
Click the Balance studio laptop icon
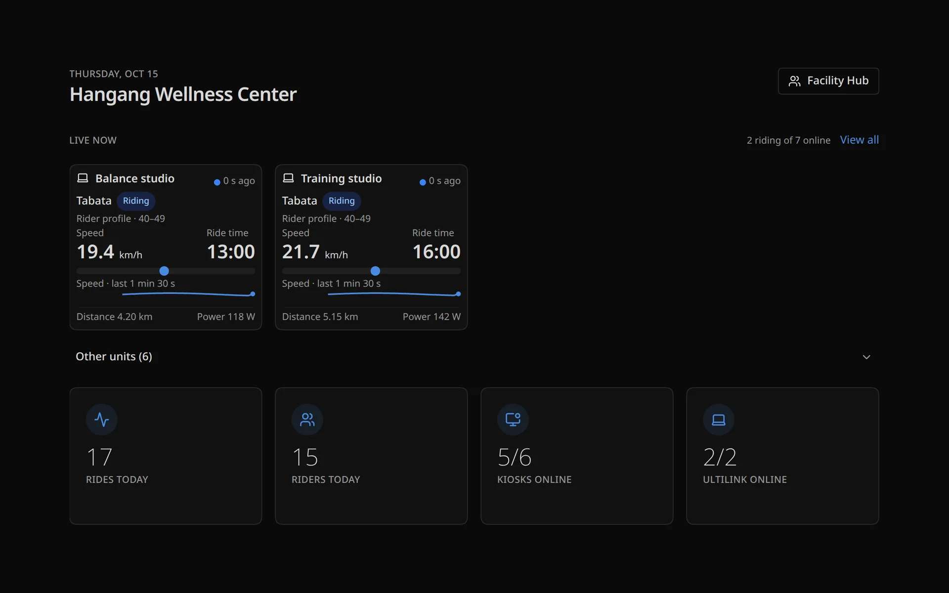click(x=83, y=178)
